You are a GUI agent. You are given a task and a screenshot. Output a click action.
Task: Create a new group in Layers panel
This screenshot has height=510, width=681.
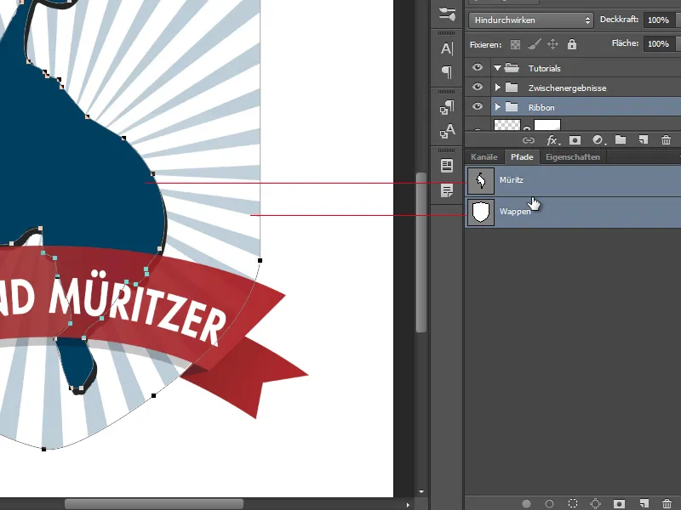click(x=621, y=139)
